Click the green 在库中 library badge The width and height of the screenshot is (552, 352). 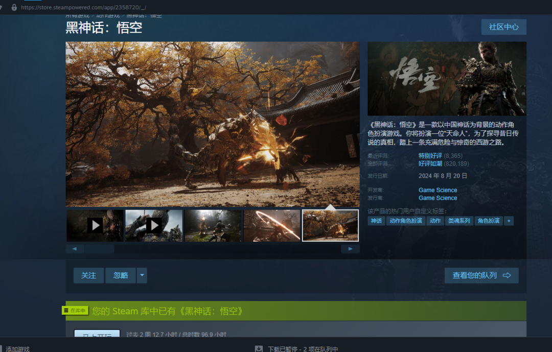pos(75,311)
